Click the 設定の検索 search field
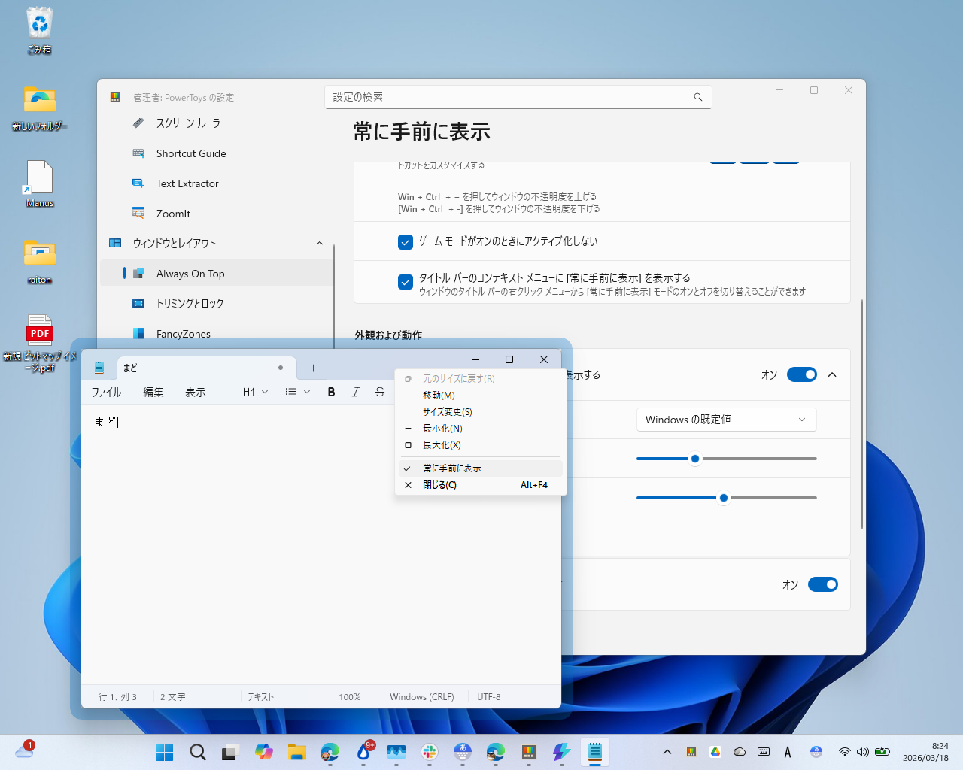This screenshot has height=770, width=963. click(518, 96)
